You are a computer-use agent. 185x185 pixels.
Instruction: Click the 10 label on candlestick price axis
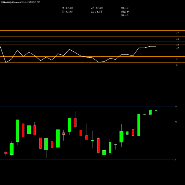coord(176,122)
